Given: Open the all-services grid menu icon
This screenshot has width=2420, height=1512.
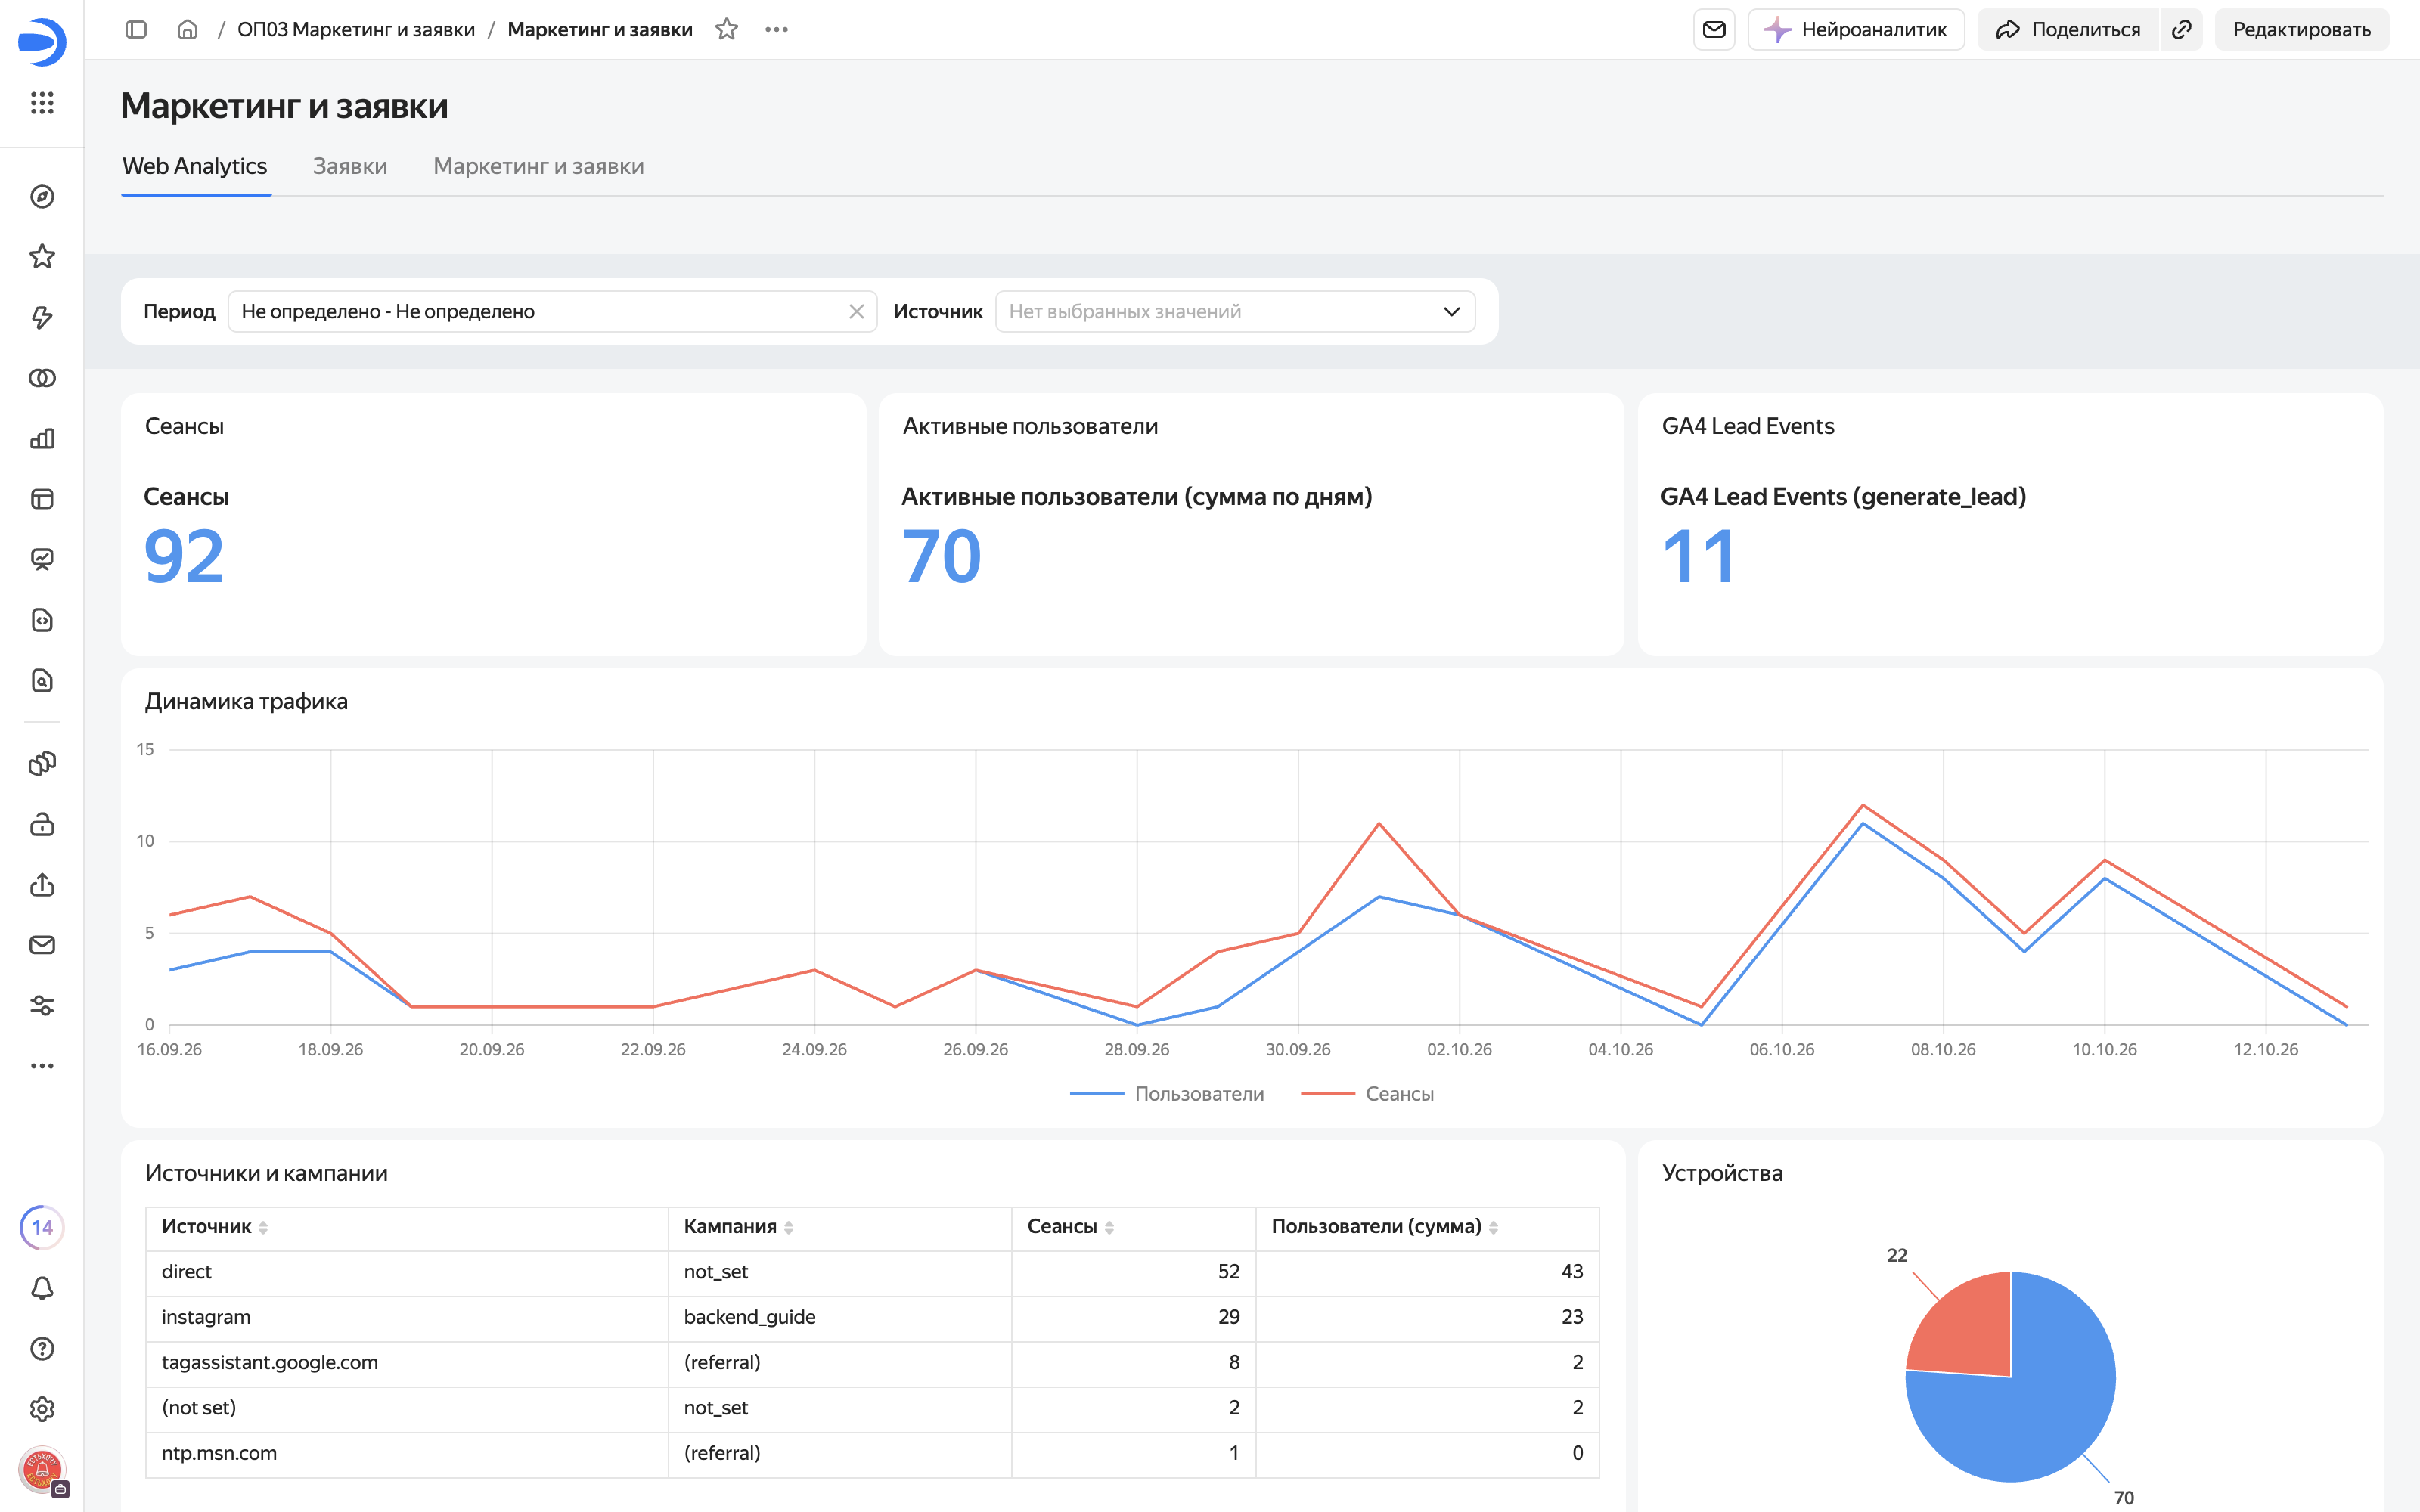Looking at the screenshot, I should [x=42, y=103].
